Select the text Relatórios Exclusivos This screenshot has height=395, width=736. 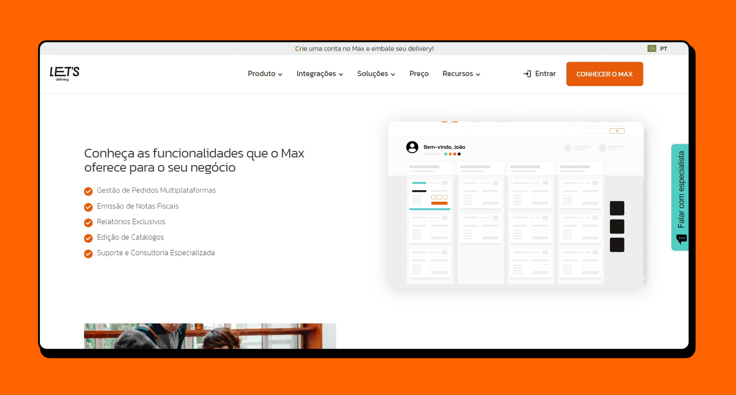click(131, 222)
